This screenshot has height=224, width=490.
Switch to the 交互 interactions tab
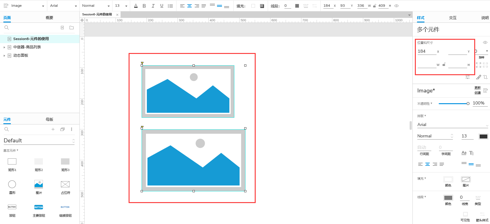pyautogui.click(x=453, y=18)
